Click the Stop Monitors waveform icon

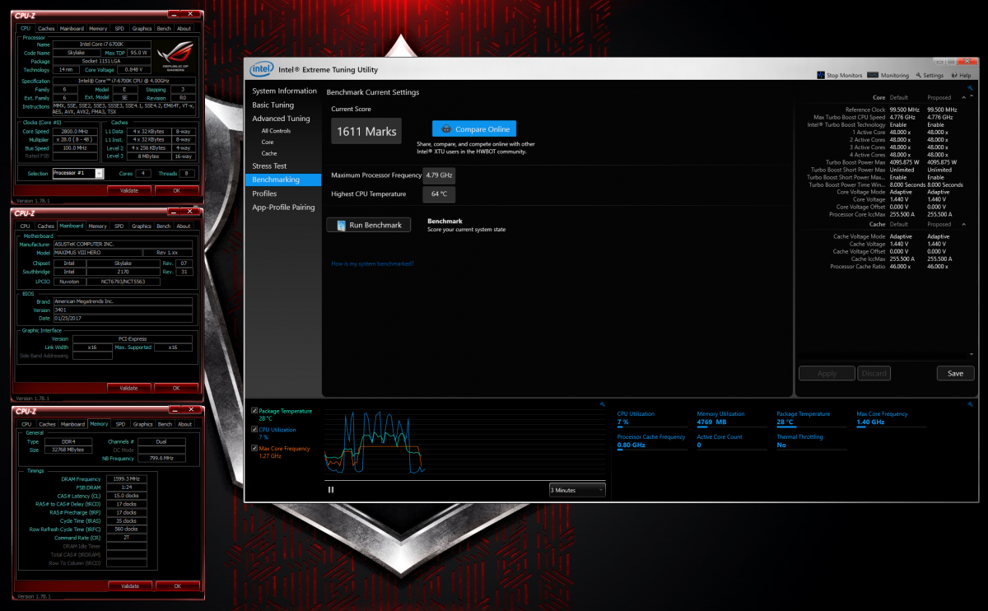(x=821, y=75)
